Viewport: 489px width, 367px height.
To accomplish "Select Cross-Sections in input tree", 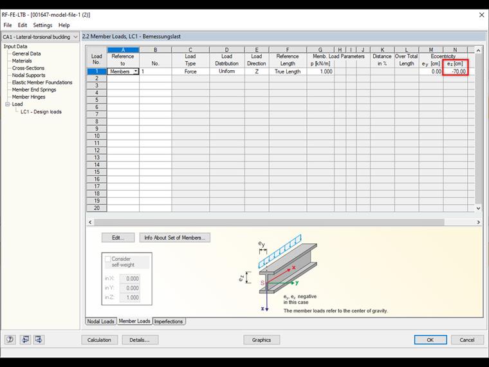I will click(28, 68).
